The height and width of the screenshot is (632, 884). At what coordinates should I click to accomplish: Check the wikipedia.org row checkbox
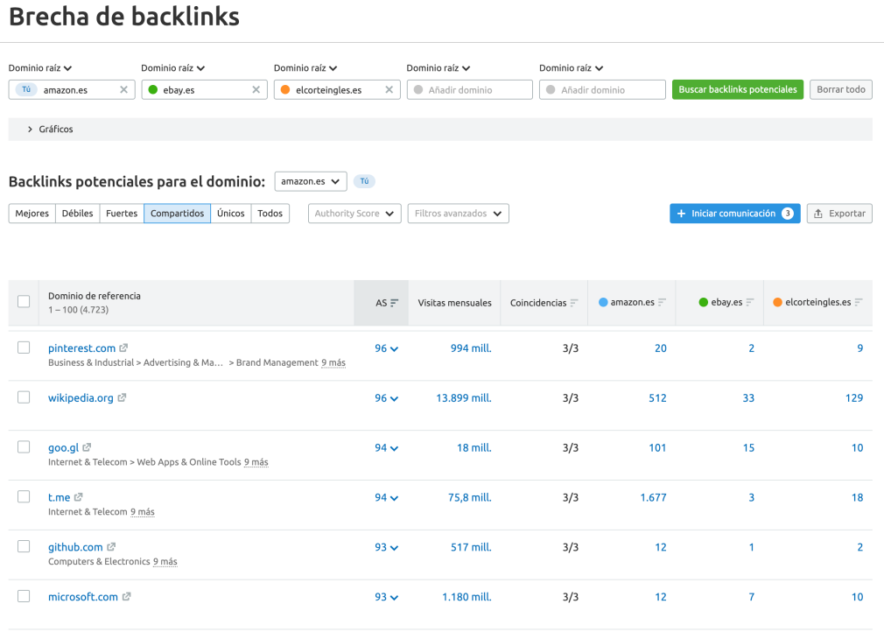(x=24, y=397)
